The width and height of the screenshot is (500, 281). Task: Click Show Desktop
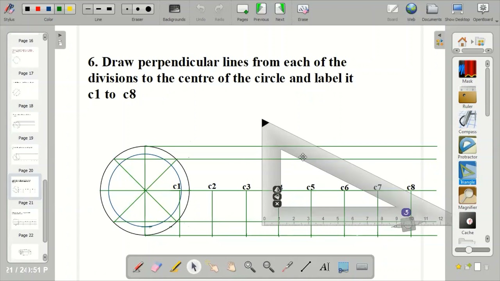[x=457, y=12]
